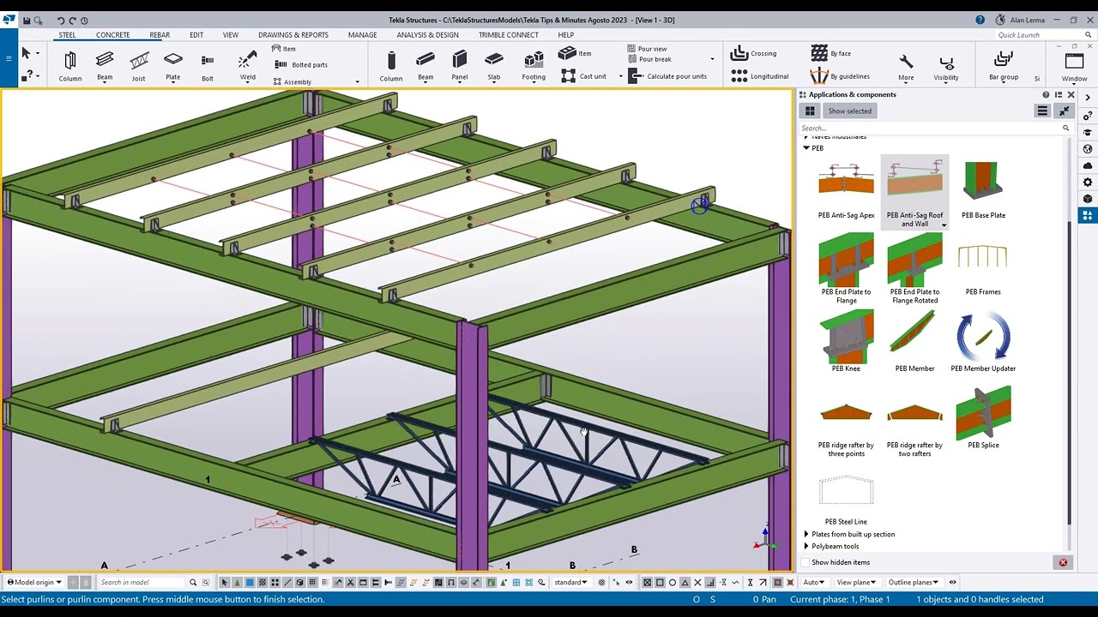
Task: Choose the Longitudinal rebar tool
Action: pos(760,76)
